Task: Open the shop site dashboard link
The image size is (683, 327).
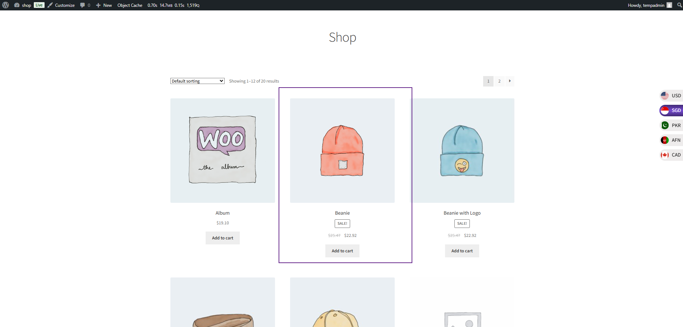Action: pos(23,5)
